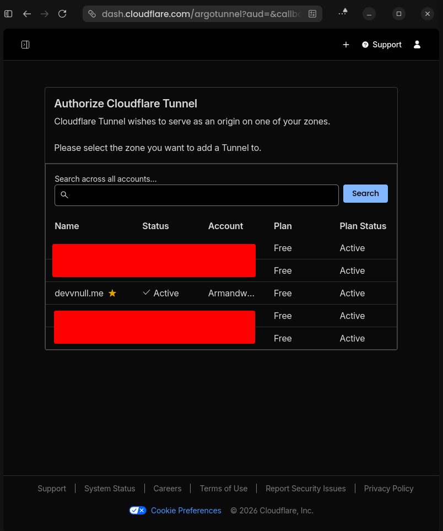Click the Armandw... account cell
Screen dimensions: 443x531
click(231, 293)
